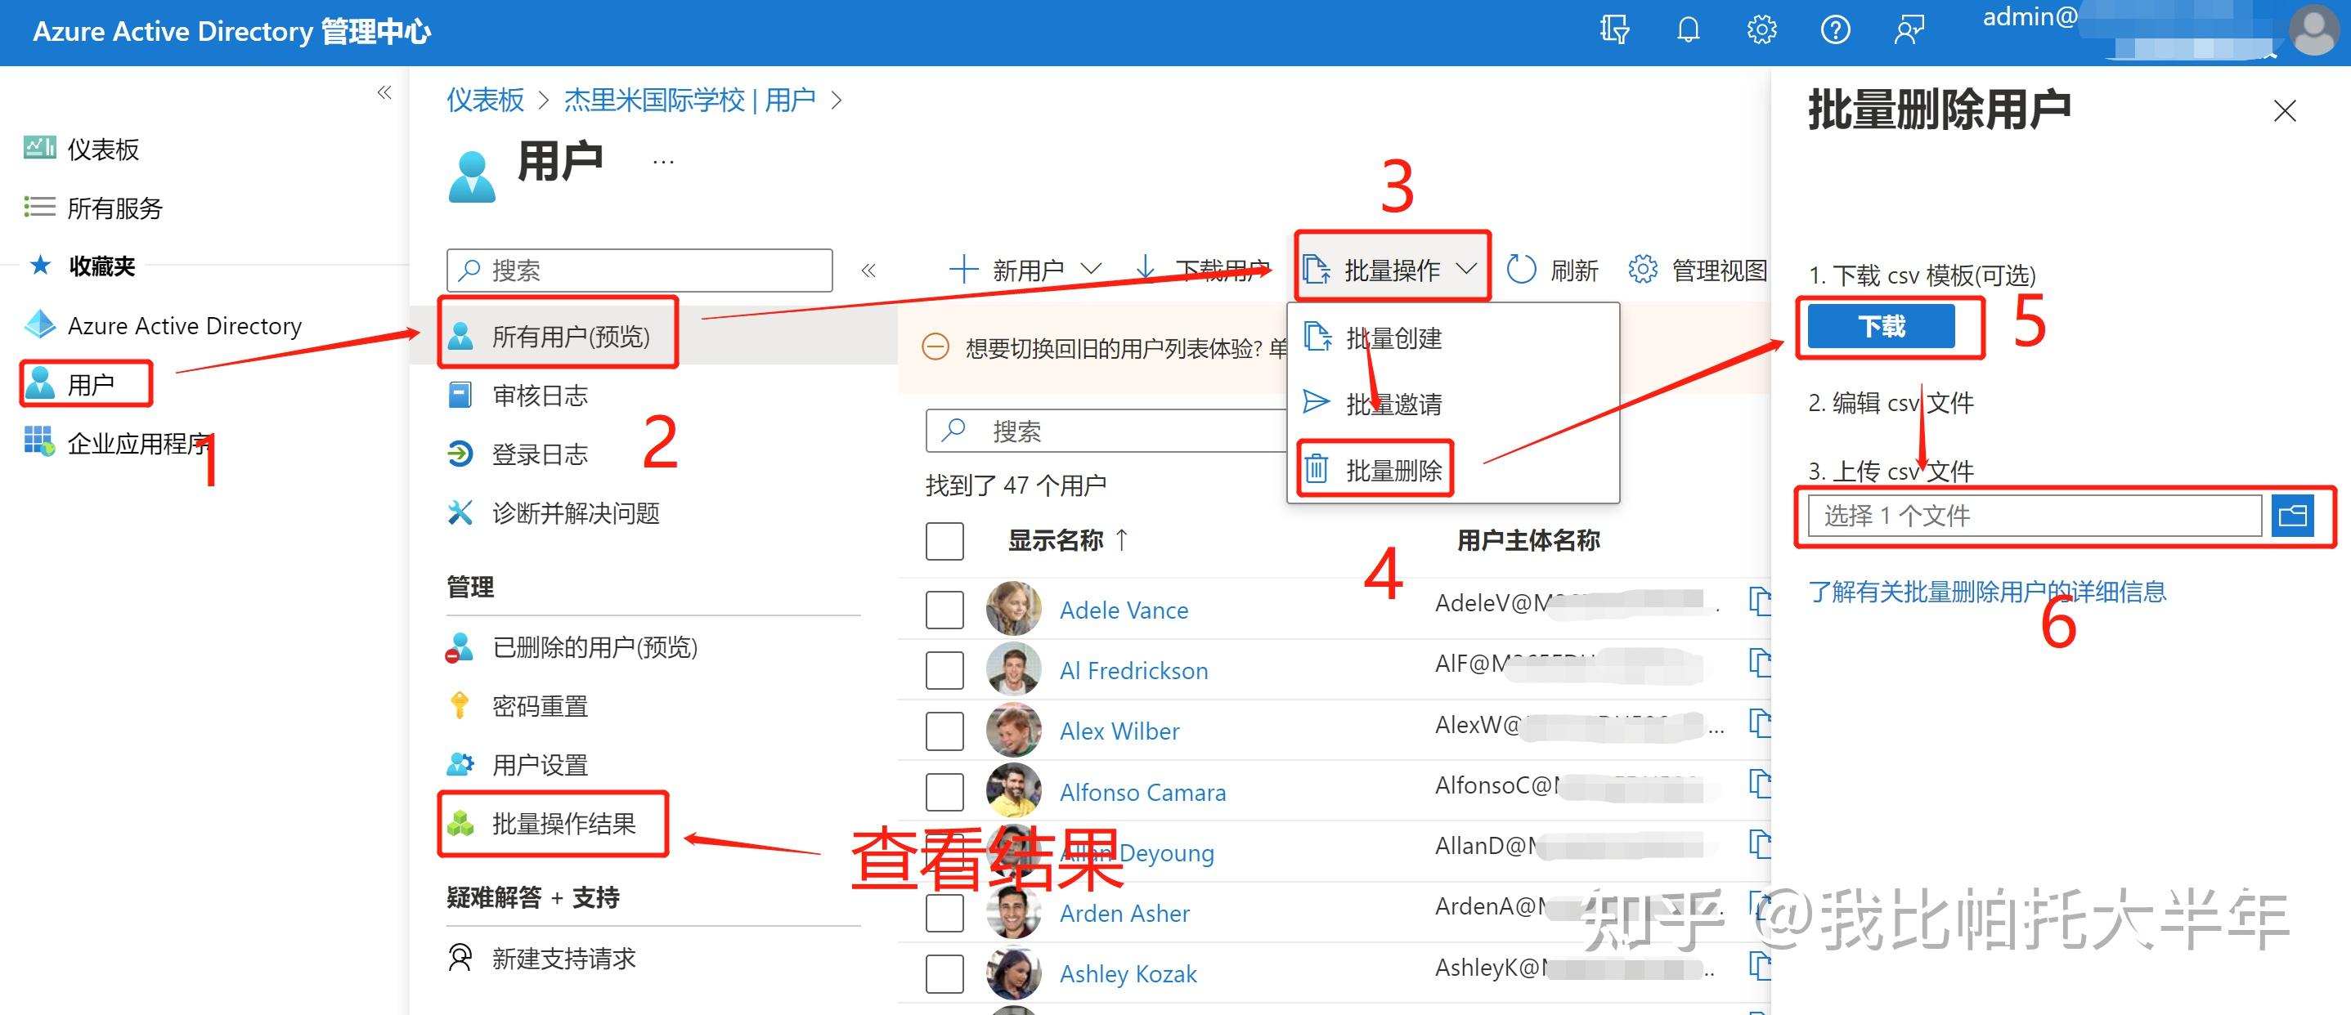Focus the resource menu 搜索 box
The image size is (2351, 1015).
click(639, 270)
